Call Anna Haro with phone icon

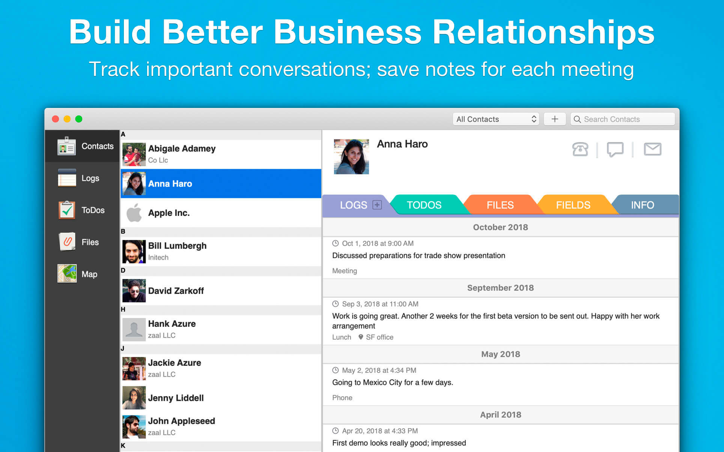click(580, 149)
